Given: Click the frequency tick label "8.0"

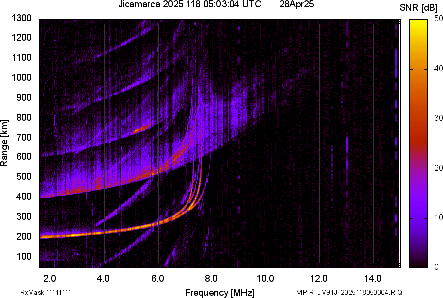Looking at the screenshot, I should [211, 279].
